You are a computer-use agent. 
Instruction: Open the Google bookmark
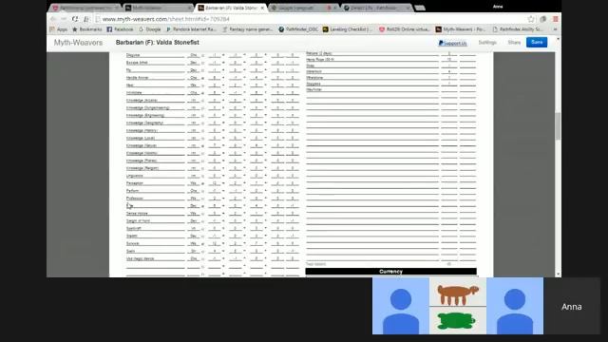click(150, 29)
